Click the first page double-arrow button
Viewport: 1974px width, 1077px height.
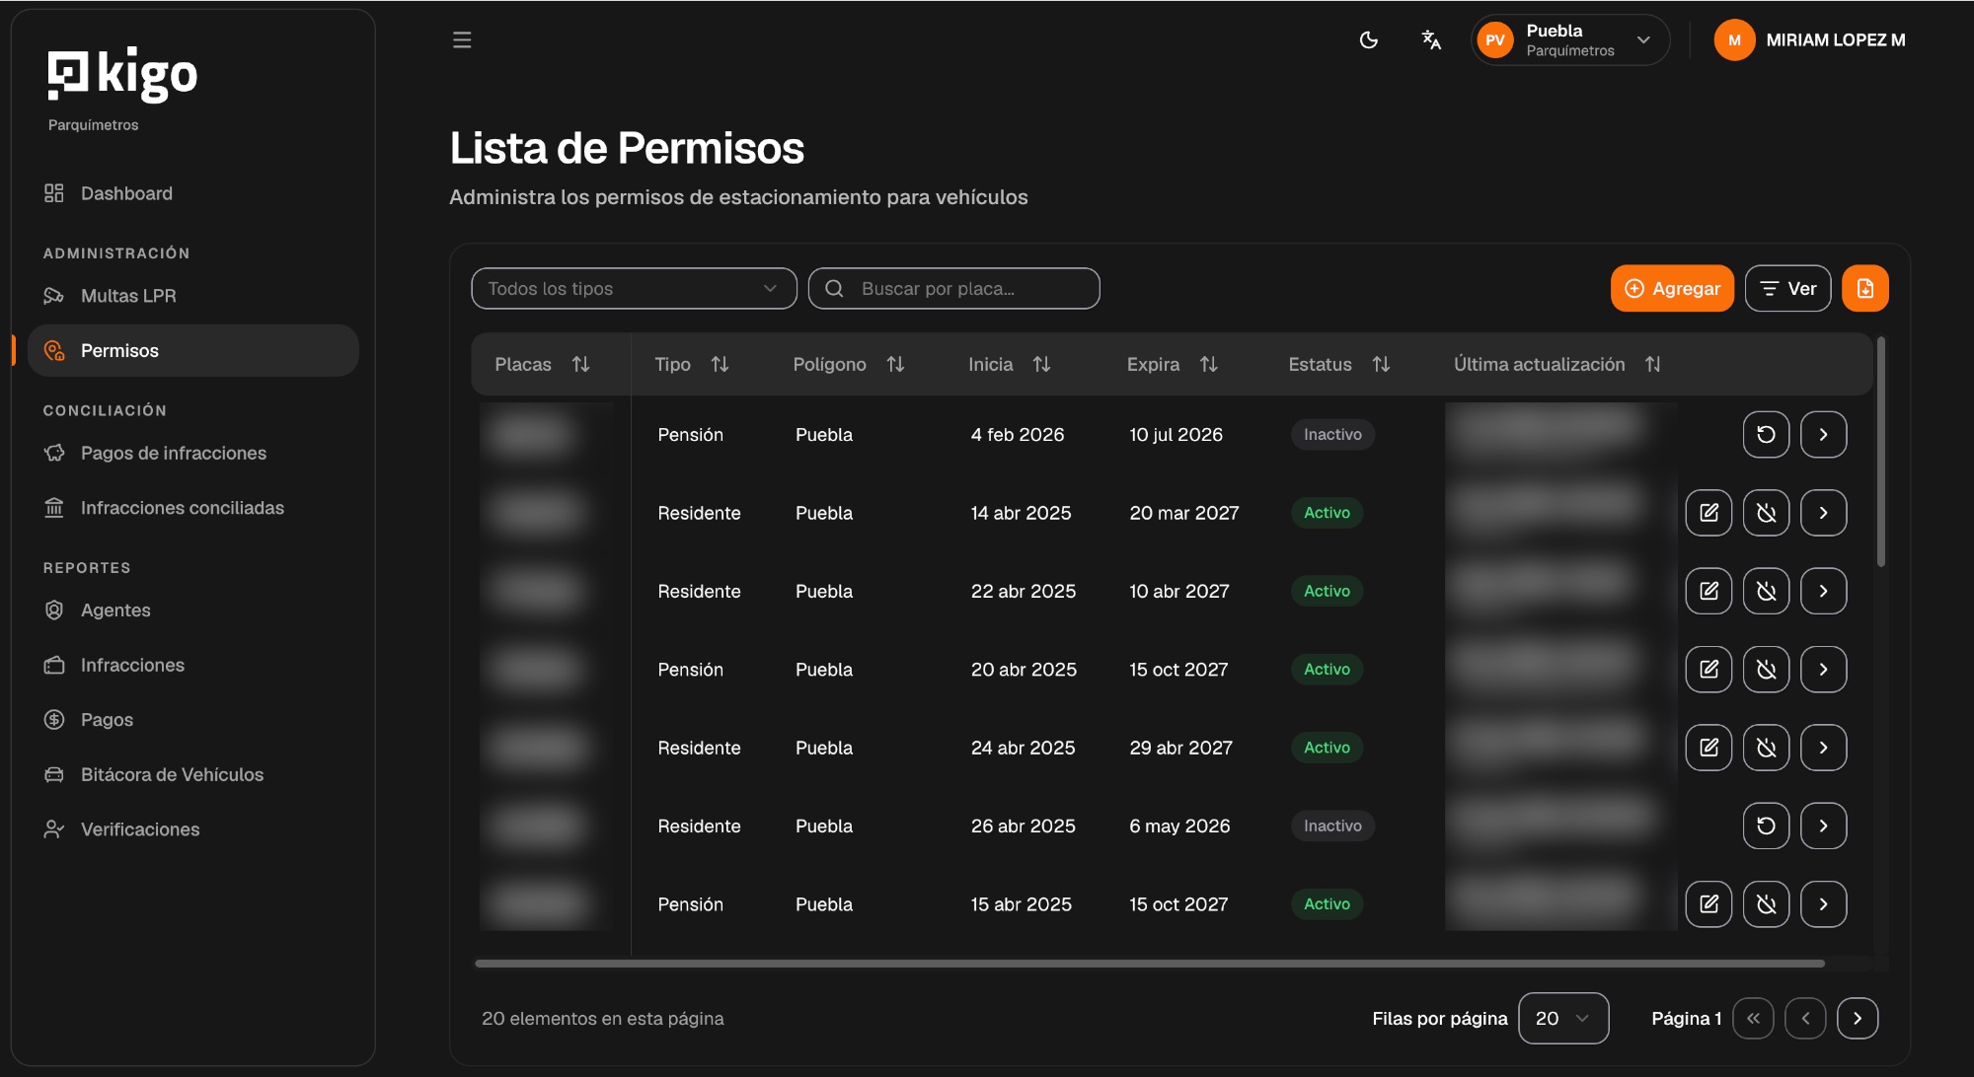(1753, 1019)
